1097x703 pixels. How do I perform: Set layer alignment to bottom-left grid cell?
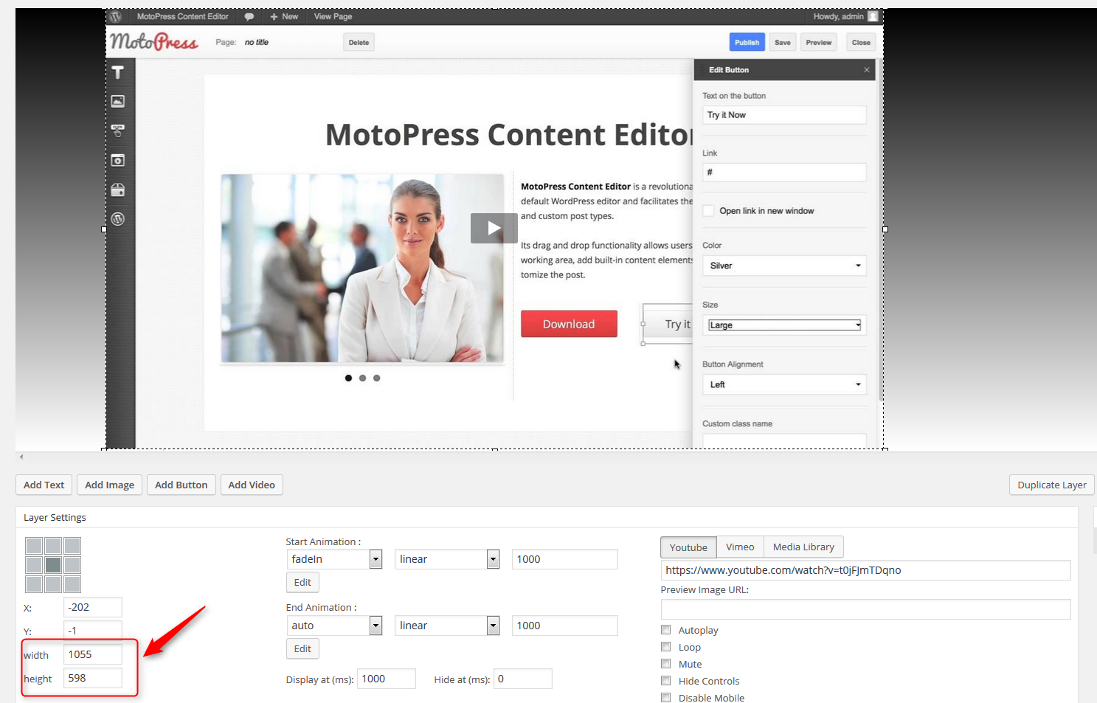(34, 584)
